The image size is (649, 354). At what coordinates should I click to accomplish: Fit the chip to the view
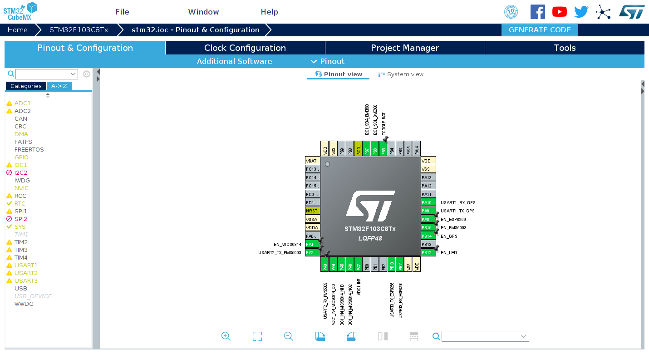(257, 336)
